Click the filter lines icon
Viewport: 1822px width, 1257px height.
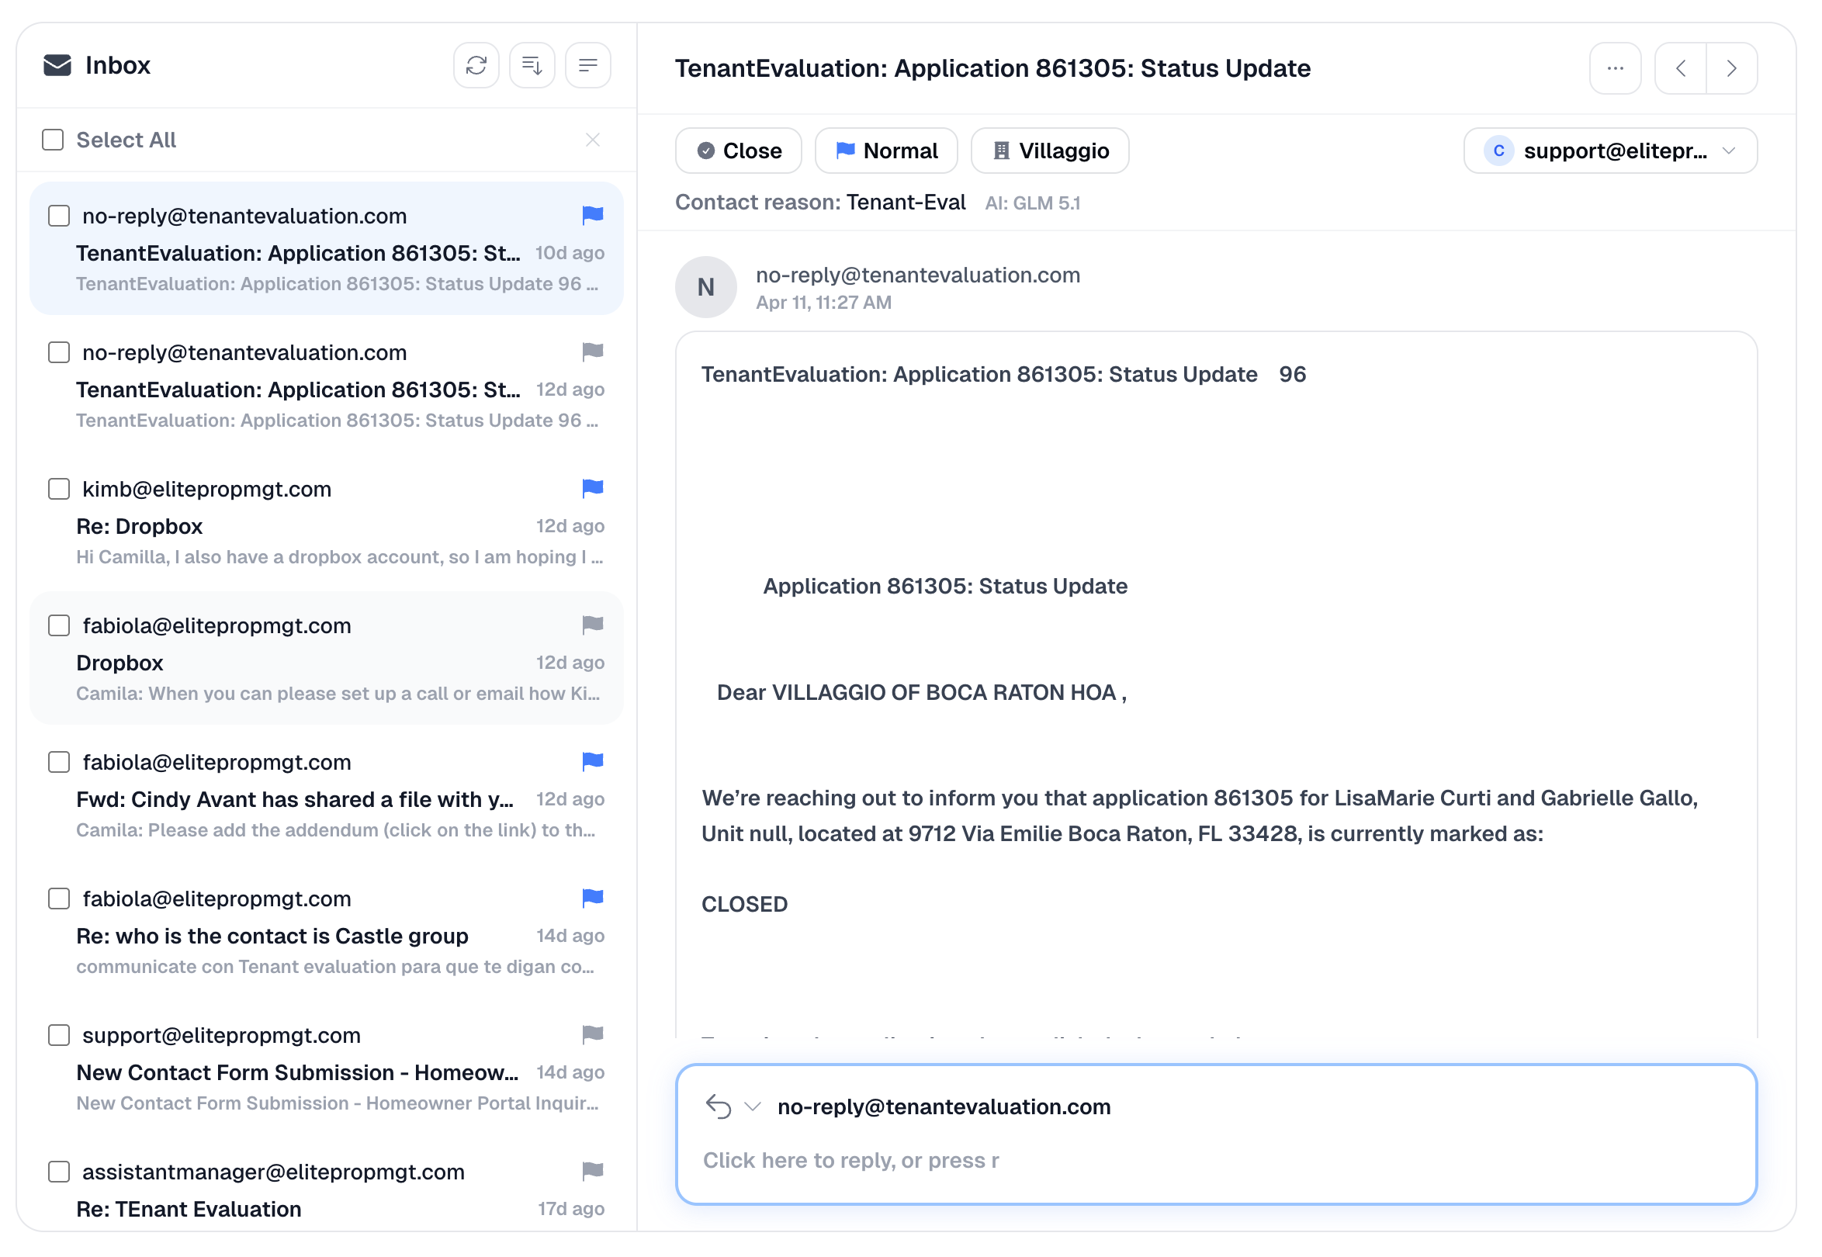tap(588, 65)
